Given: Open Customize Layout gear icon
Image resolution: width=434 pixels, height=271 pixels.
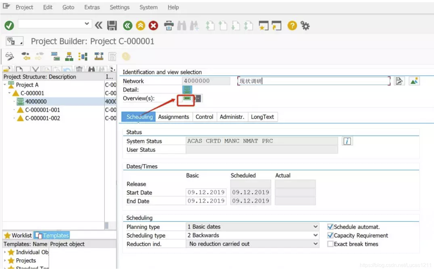Looking at the screenshot, I should (305, 26).
